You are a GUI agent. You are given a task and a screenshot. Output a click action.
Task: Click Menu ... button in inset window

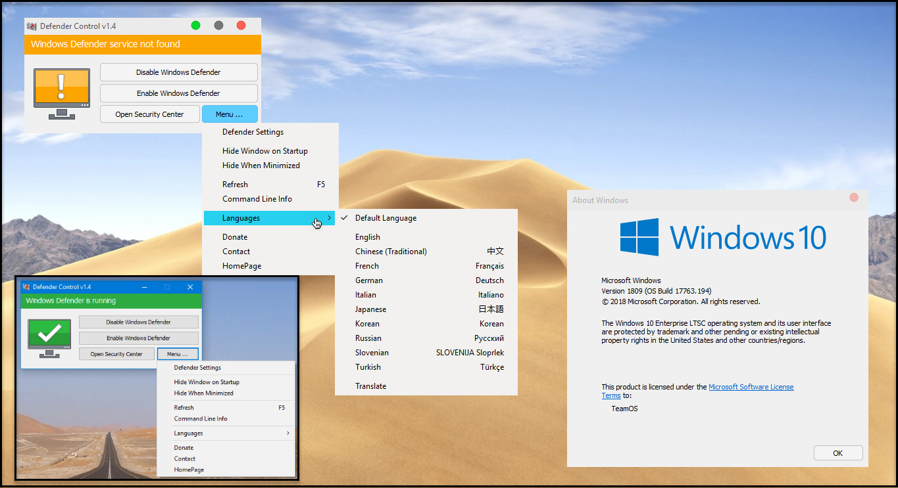tap(178, 354)
